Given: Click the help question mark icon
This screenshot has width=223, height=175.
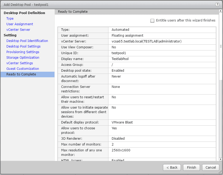Looking at the screenshot, I should click(x=217, y=5).
